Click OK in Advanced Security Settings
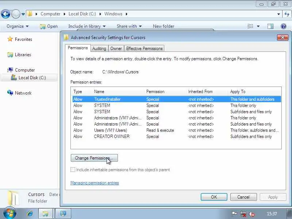This screenshot has height=219, width=292. [x=214, y=197]
